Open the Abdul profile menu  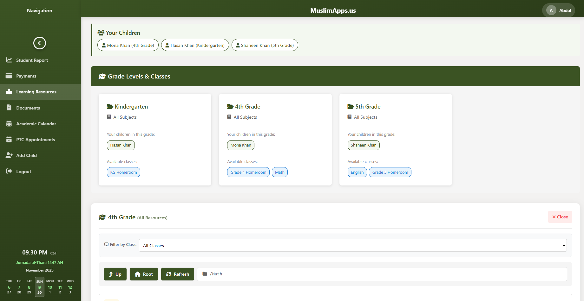pyautogui.click(x=559, y=10)
